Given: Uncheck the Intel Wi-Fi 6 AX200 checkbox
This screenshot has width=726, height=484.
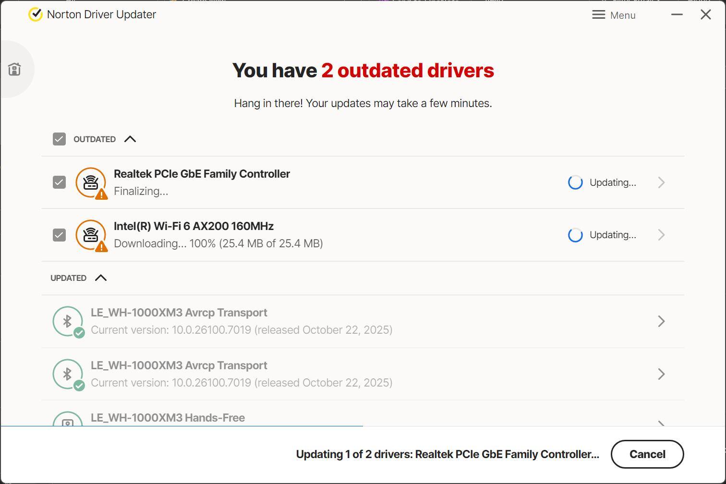Looking at the screenshot, I should [59, 235].
